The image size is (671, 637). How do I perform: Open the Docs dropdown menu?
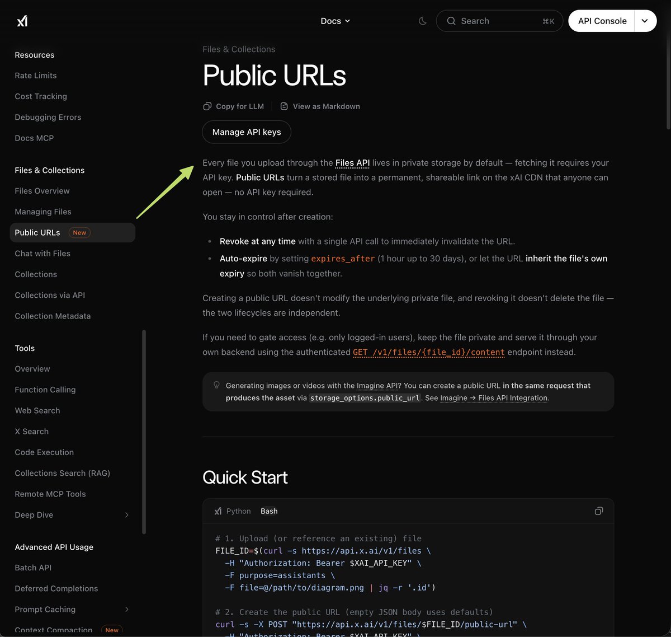click(335, 21)
